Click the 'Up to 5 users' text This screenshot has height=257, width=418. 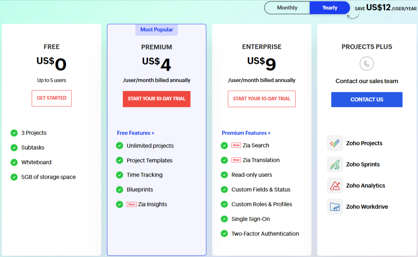click(52, 80)
